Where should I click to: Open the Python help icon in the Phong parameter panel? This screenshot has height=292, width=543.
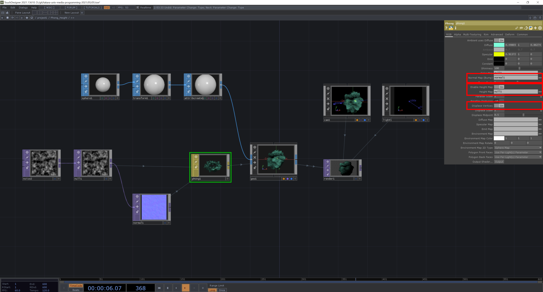coord(451,28)
